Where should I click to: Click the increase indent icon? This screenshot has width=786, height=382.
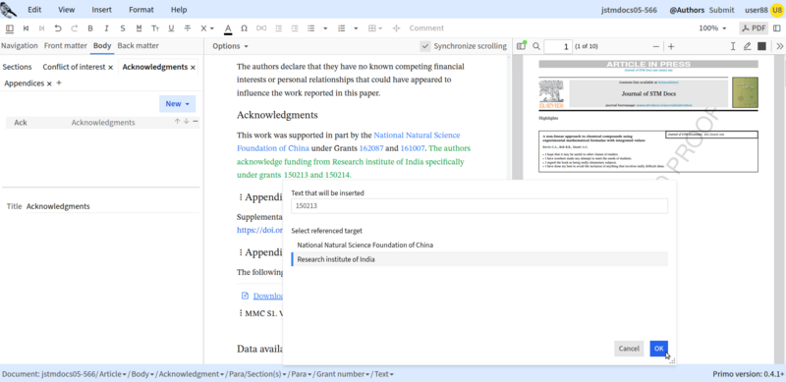click(x=295, y=28)
